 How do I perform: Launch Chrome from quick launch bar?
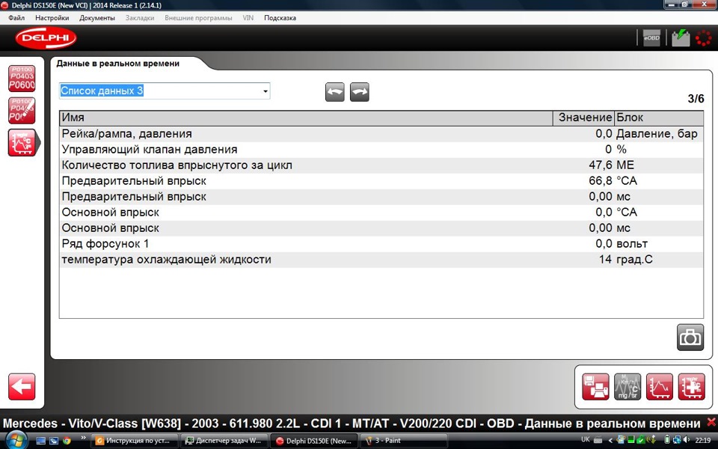[67, 441]
